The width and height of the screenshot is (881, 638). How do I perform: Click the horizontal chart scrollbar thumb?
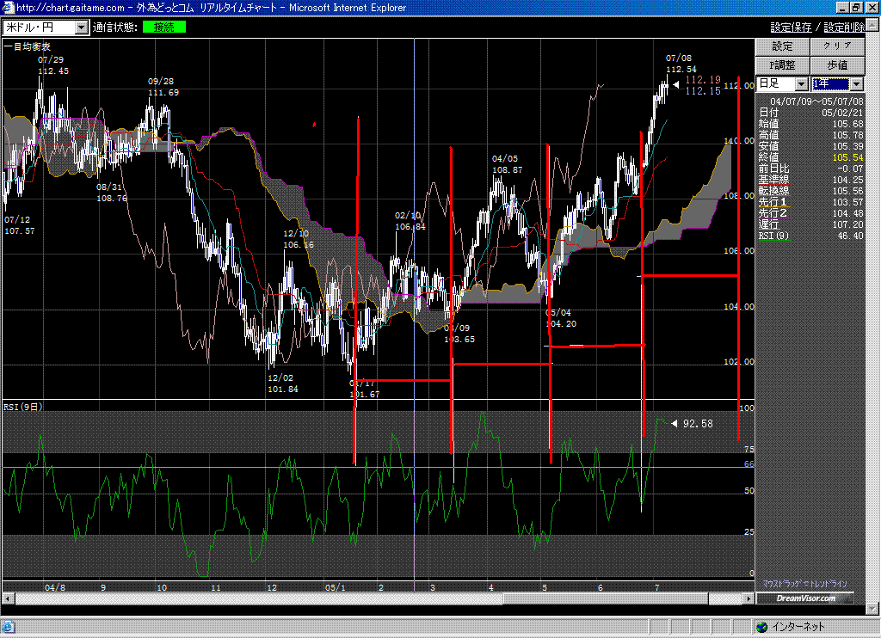pos(606,598)
